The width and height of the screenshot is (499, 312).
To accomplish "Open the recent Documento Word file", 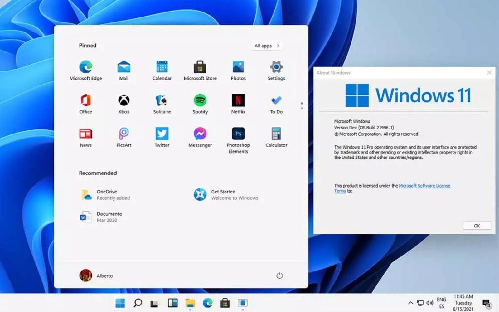I will [x=102, y=217].
